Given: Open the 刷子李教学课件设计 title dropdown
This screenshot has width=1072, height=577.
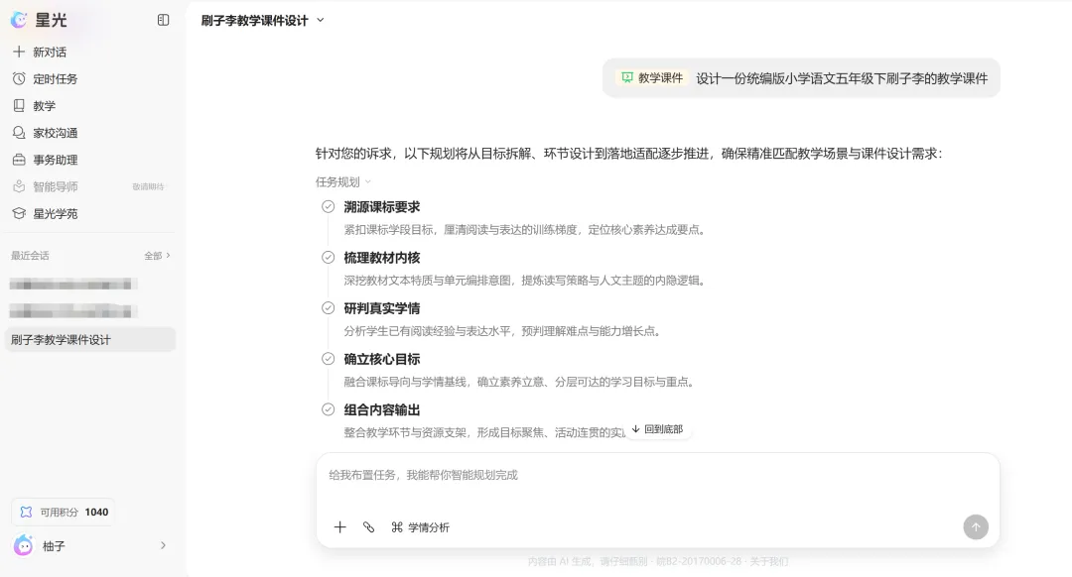Looking at the screenshot, I should (262, 21).
